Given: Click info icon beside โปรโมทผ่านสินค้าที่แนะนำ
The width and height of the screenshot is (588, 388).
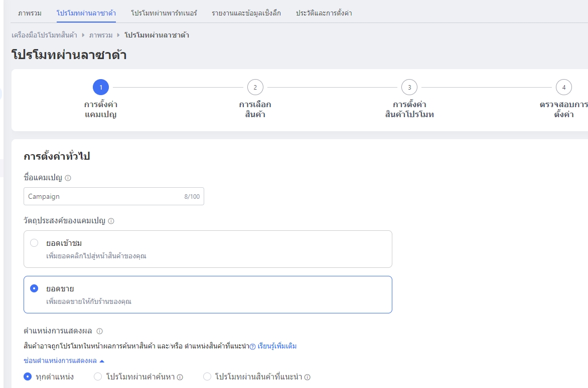Looking at the screenshot, I should (x=308, y=377).
